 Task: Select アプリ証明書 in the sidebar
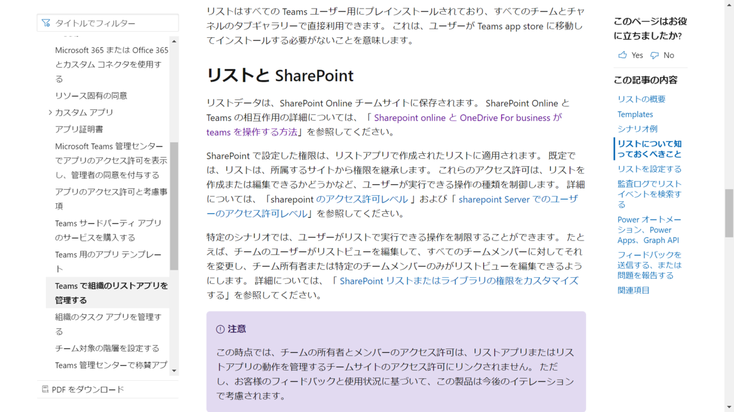[x=79, y=129]
